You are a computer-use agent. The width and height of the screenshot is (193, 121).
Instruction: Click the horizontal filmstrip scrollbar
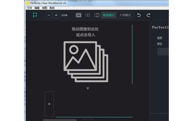(x=94, y=117)
